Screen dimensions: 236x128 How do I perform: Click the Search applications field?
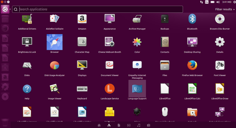[x=97, y=9]
